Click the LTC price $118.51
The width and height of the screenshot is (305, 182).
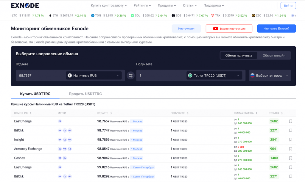tap(25, 15)
